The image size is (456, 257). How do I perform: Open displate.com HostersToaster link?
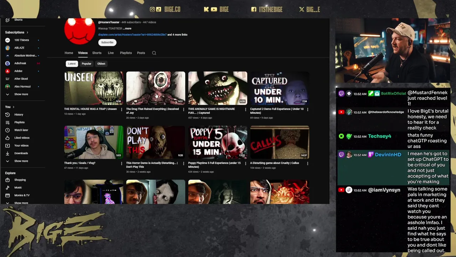coord(132,35)
